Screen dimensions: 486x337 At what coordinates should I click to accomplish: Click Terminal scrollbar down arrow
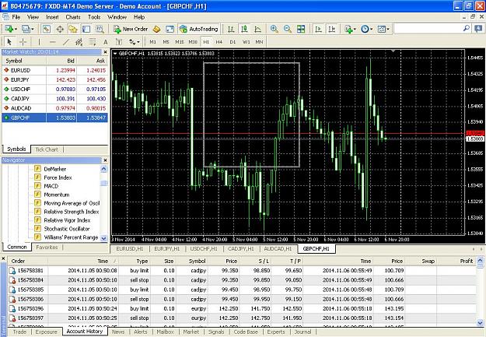[480, 322]
